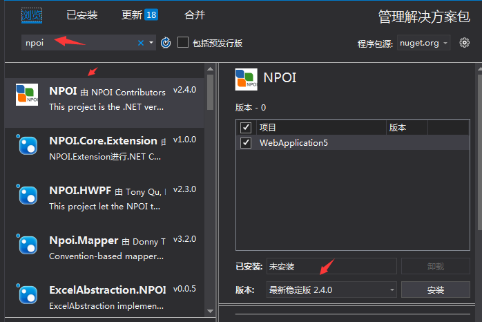Image resolution: width=482 pixels, height=322 pixels.
Task: Click the Npoi.Mapper package name
Action: pos(84,240)
